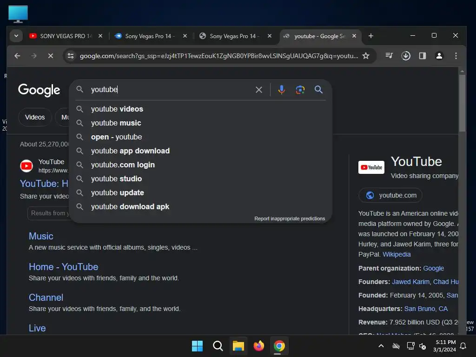The image size is (476, 357).
Task: Switch to the second Sony Vegas Pro 14 tab
Action: coord(150,36)
